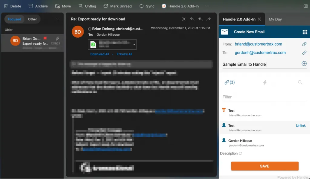Open the toolbar overflow ellipsis menu
The height and width of the screenshot is (179, 310).
point(207,6)
